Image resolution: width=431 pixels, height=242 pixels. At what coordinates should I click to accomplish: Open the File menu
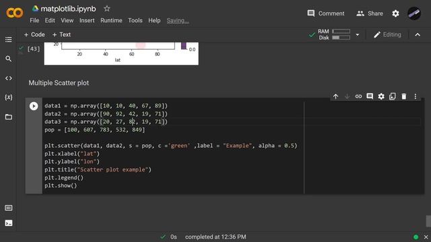coord(34,20)
